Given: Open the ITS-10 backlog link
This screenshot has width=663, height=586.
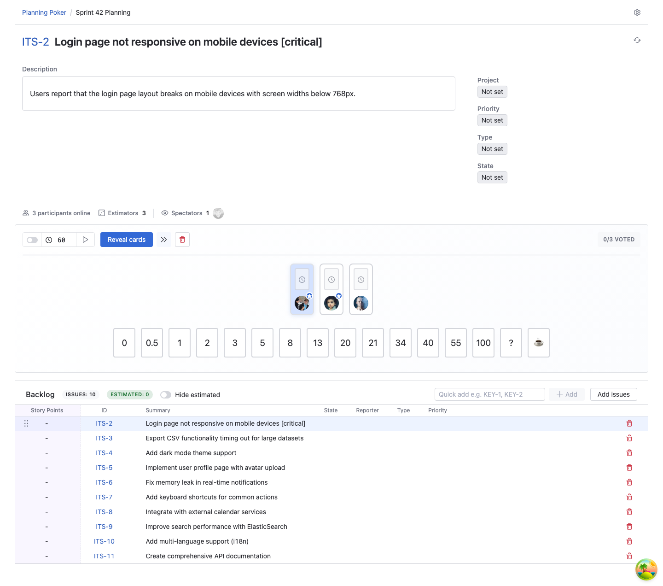Looking at the screenshot, I should (x=104, y=541).
